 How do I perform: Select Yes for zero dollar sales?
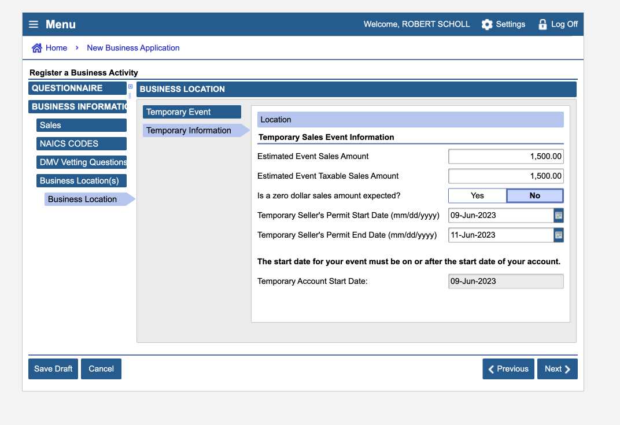(x=477, y=196)
